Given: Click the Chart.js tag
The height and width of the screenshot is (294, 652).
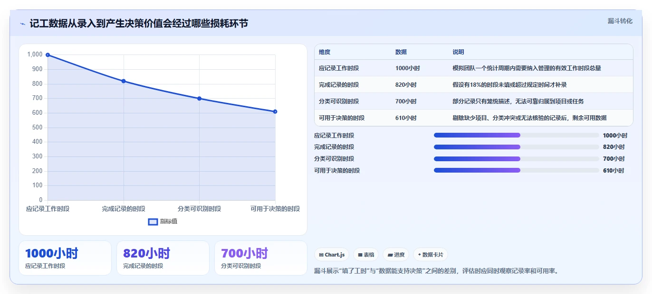Looking at the screenshot, I should [x=332, y=255].
